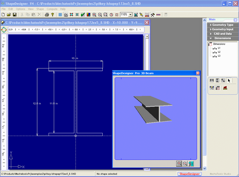Choose the horizontal dimension tool
239x177 pixels.
pos(212,80)
